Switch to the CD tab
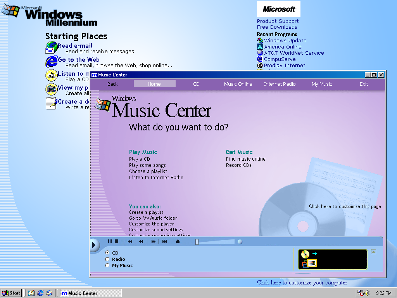397x298 pixels. [x=196, y=84]
